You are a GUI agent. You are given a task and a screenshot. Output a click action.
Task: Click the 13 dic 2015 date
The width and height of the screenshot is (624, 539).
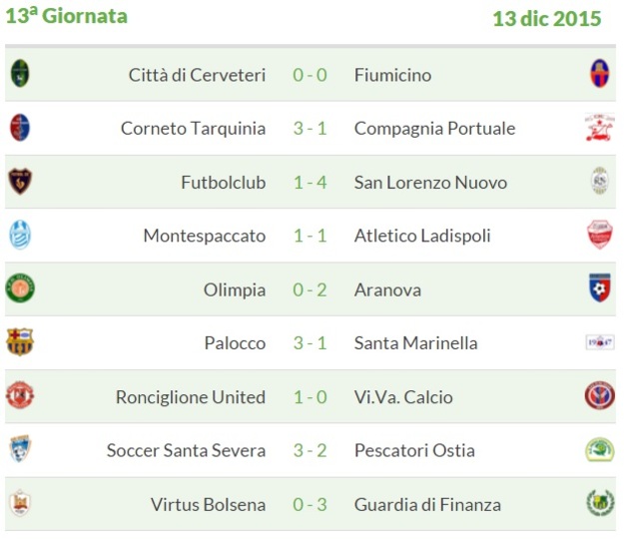(x=547, y=19)
